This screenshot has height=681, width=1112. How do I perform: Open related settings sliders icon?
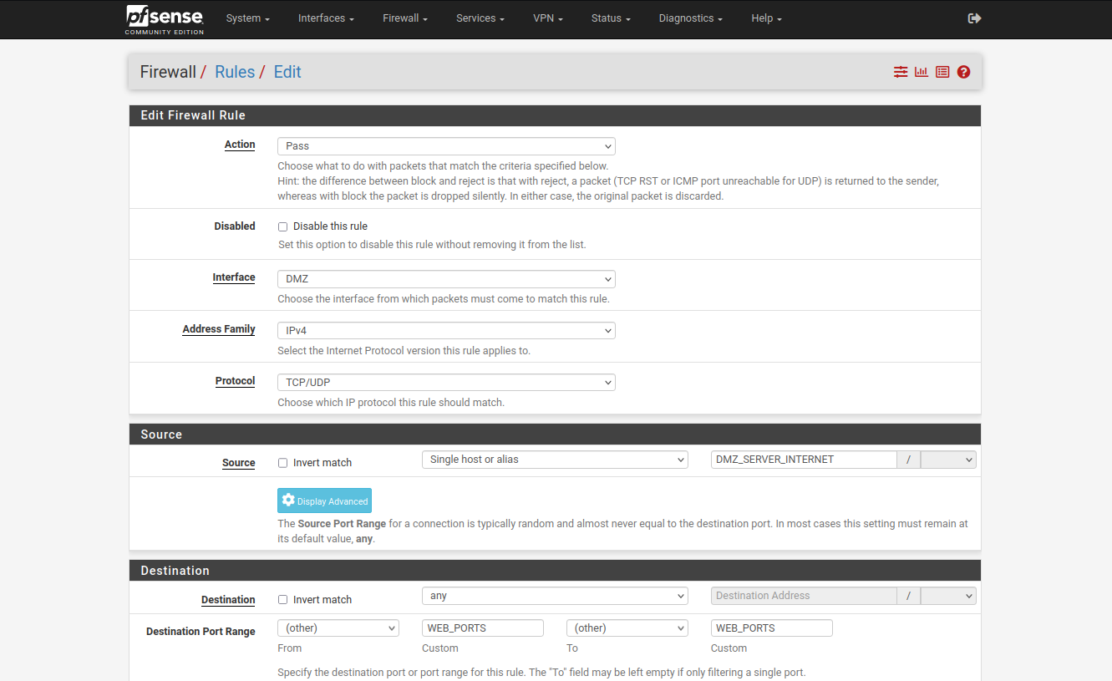[901, 72]
